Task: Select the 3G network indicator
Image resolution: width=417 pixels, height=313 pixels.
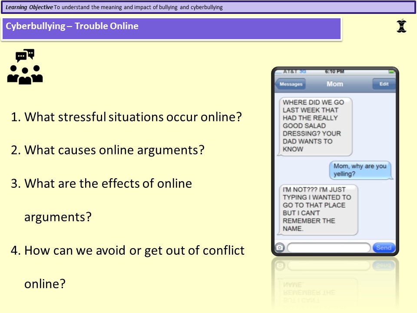Action: click(302, 71)
